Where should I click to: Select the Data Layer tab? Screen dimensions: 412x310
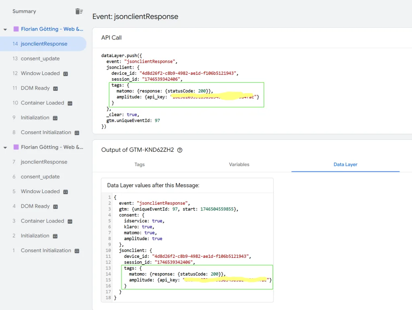click(345, 165)
